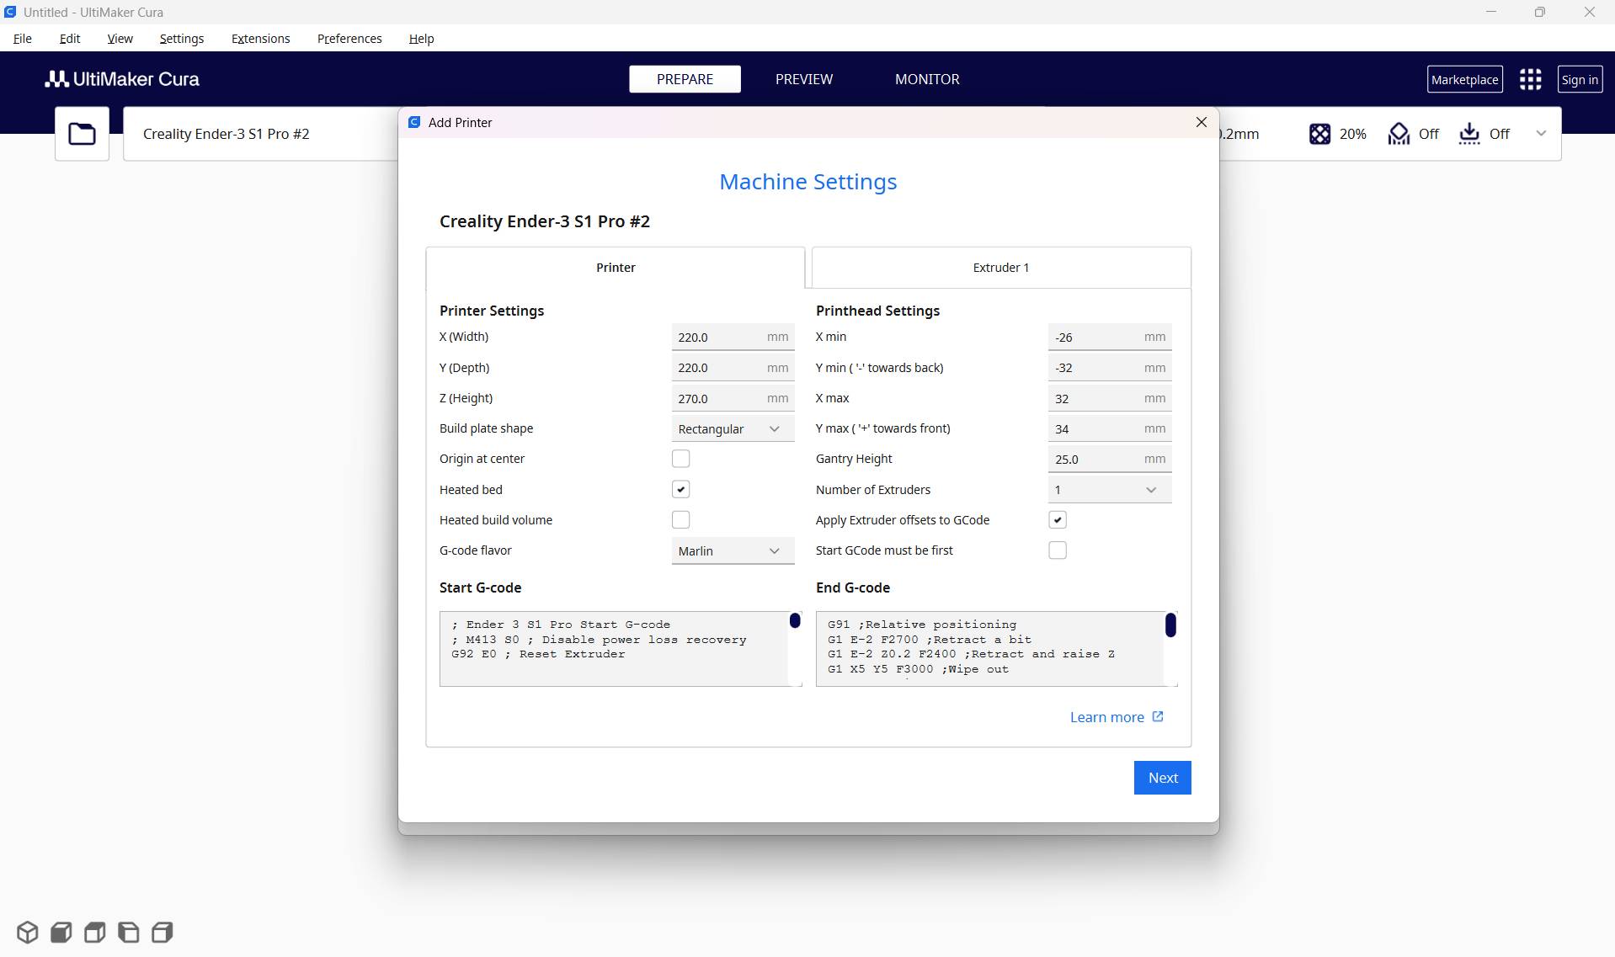Screen dimensions: 1615x957
Task: Uncheck the Heated bed checkbox
Action: (680, 489)
